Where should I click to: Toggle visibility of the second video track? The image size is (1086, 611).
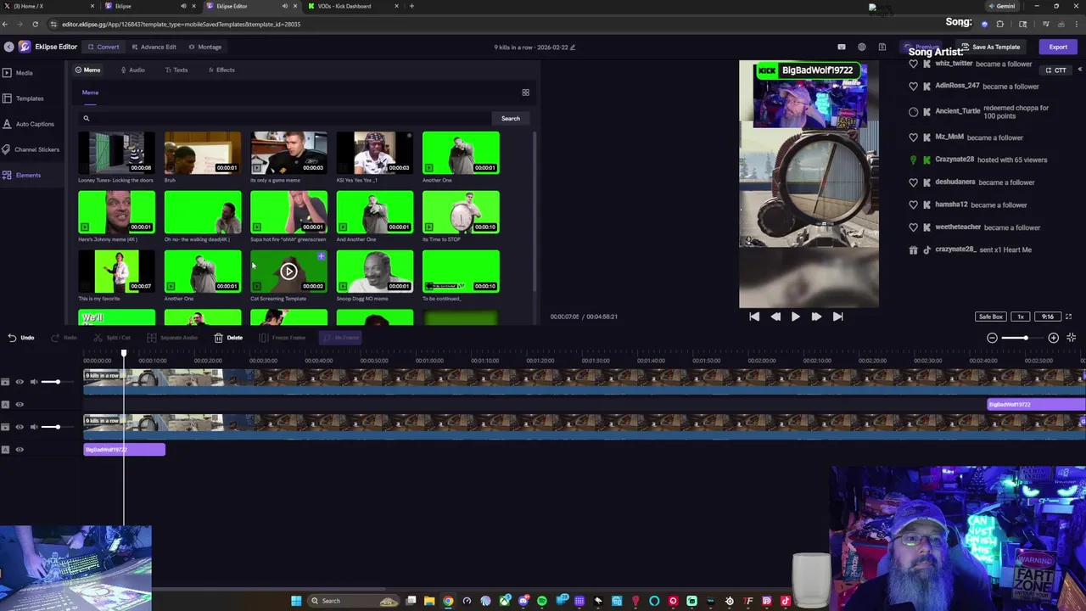coord(20,427)
